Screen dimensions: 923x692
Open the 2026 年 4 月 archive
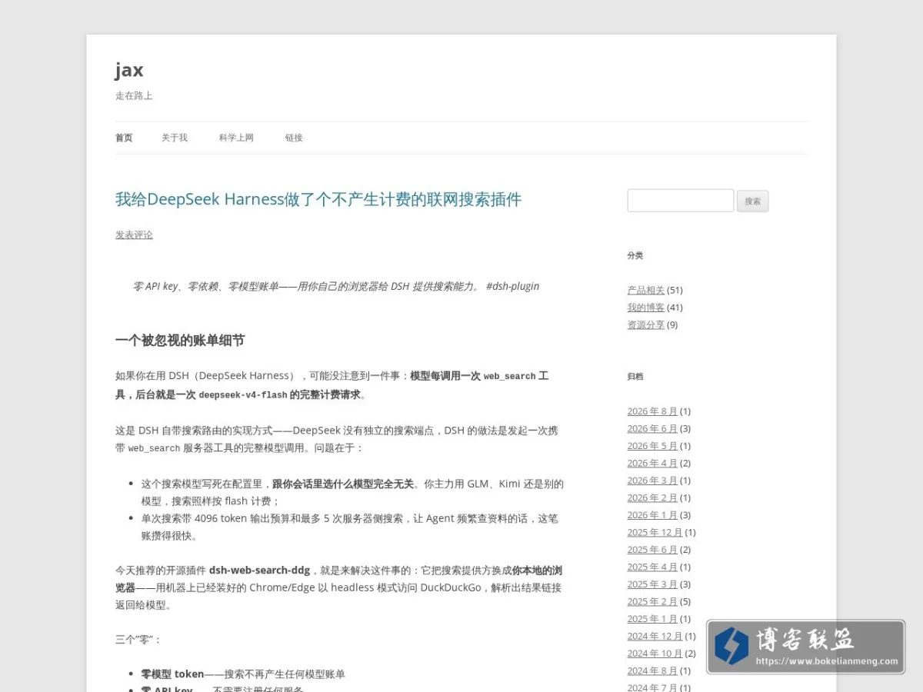[652, 463]
